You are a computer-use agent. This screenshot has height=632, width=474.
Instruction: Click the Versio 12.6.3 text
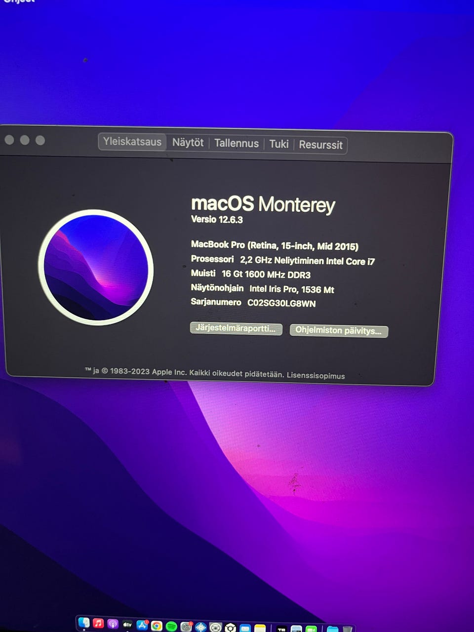pyautogui.click(x=217, y=219)
